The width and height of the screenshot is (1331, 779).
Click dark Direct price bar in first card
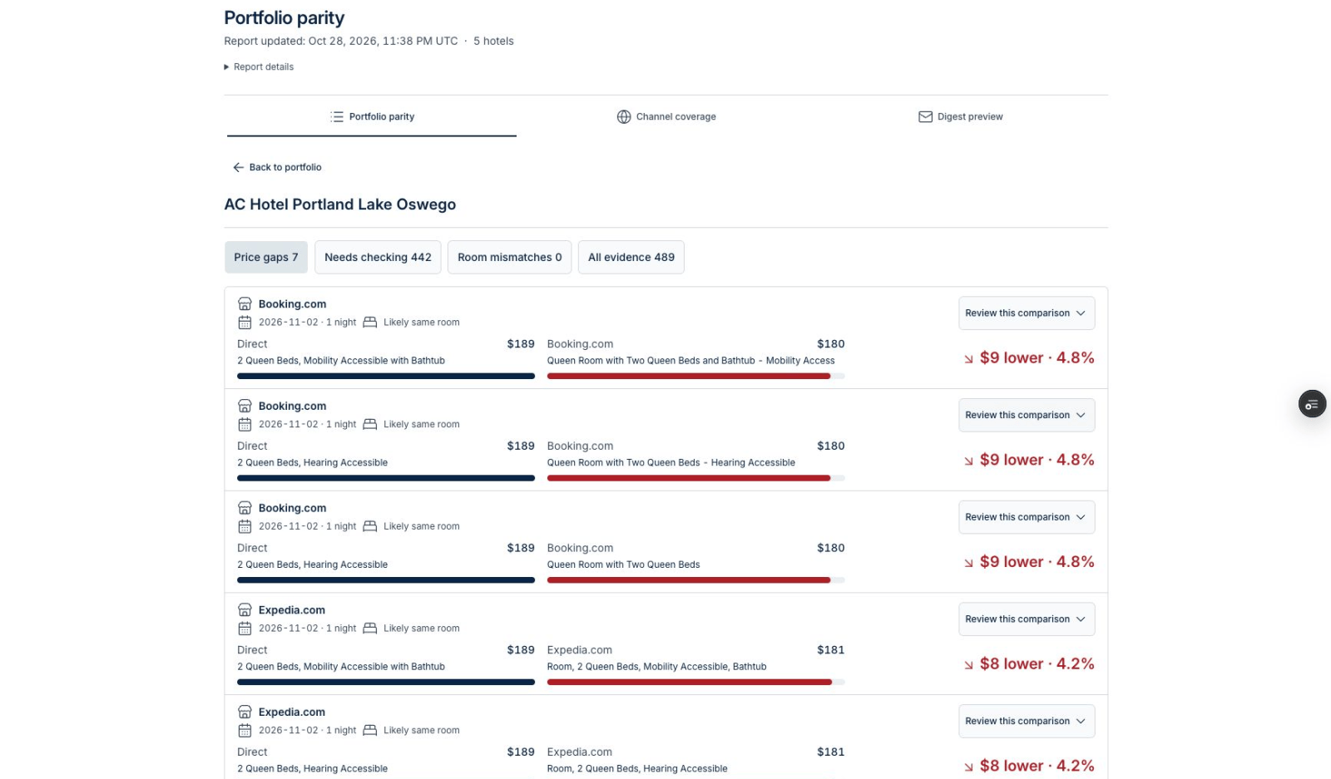click(x=386, y=377)
